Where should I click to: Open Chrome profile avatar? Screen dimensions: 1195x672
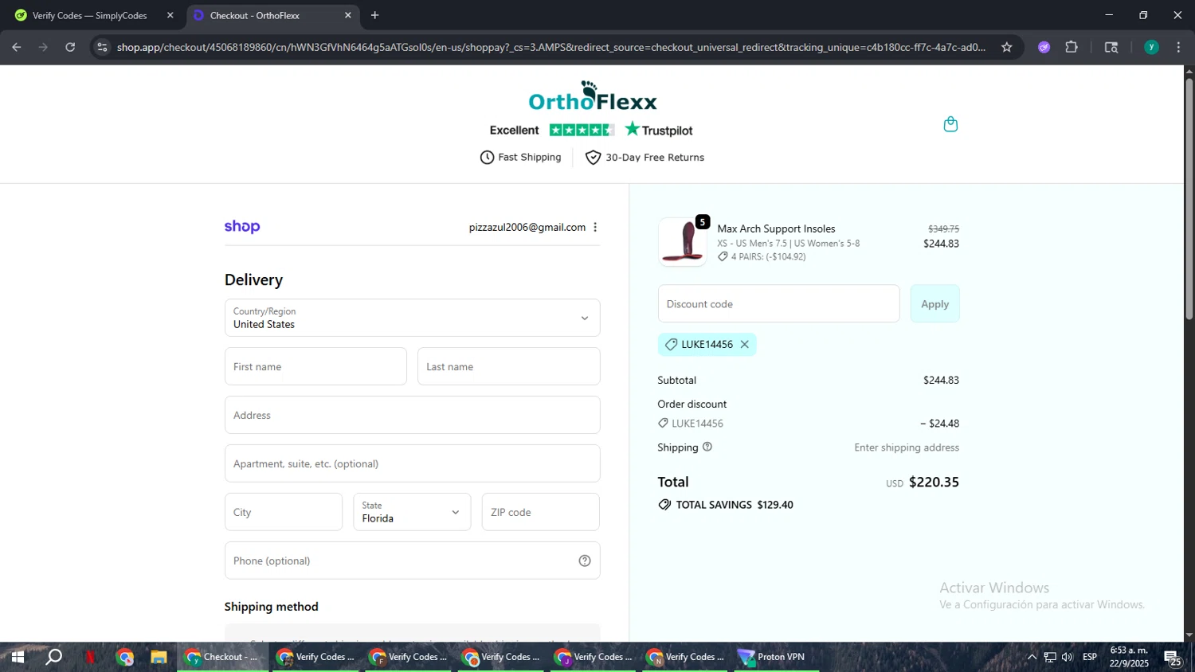[x=1151, y=47]
